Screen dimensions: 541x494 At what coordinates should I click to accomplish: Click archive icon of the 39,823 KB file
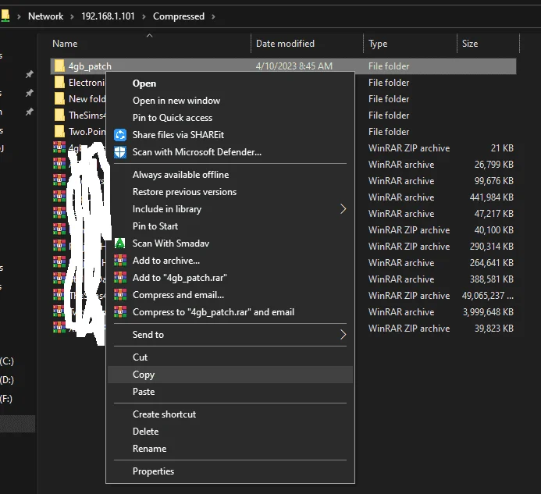point(59,328)
